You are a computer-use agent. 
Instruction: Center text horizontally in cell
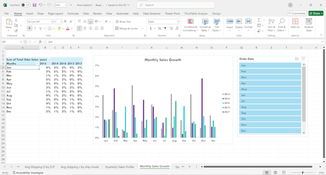[85, 28]
